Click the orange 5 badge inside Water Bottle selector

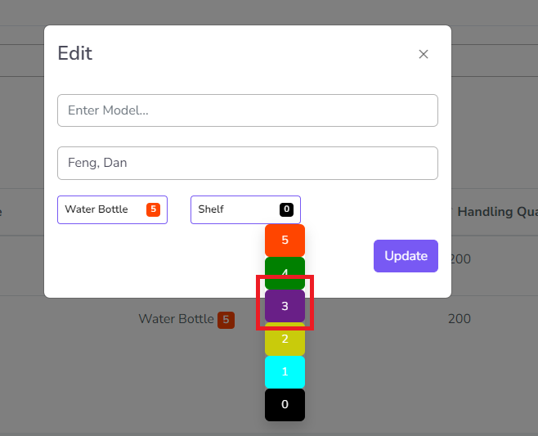(x=153, y=209)
